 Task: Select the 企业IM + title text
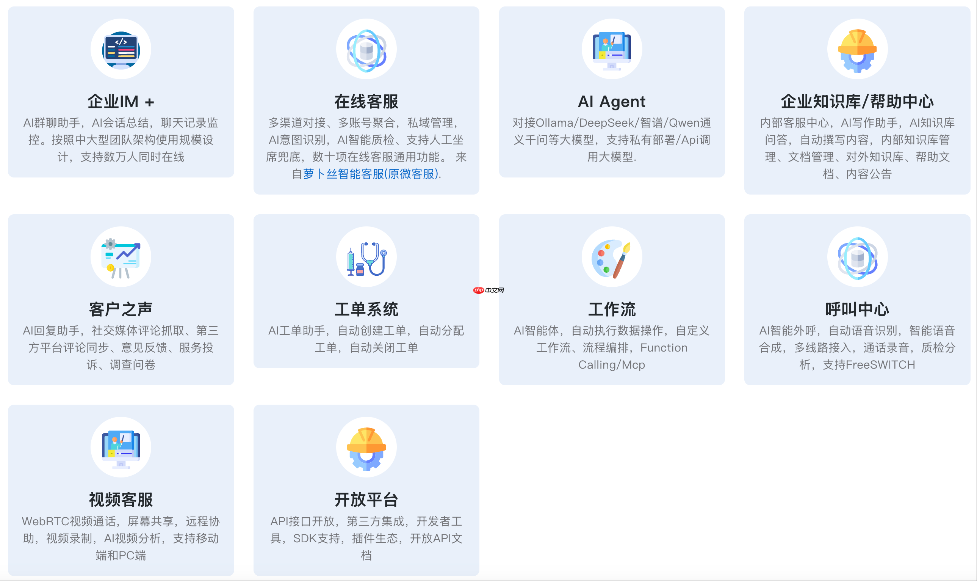point(121,101)
